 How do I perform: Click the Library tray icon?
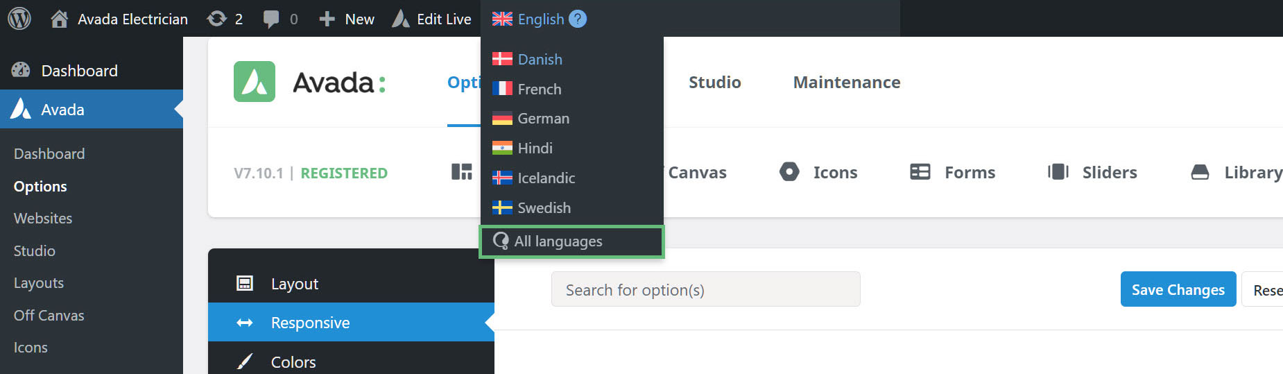click(x=1200, y=172)
